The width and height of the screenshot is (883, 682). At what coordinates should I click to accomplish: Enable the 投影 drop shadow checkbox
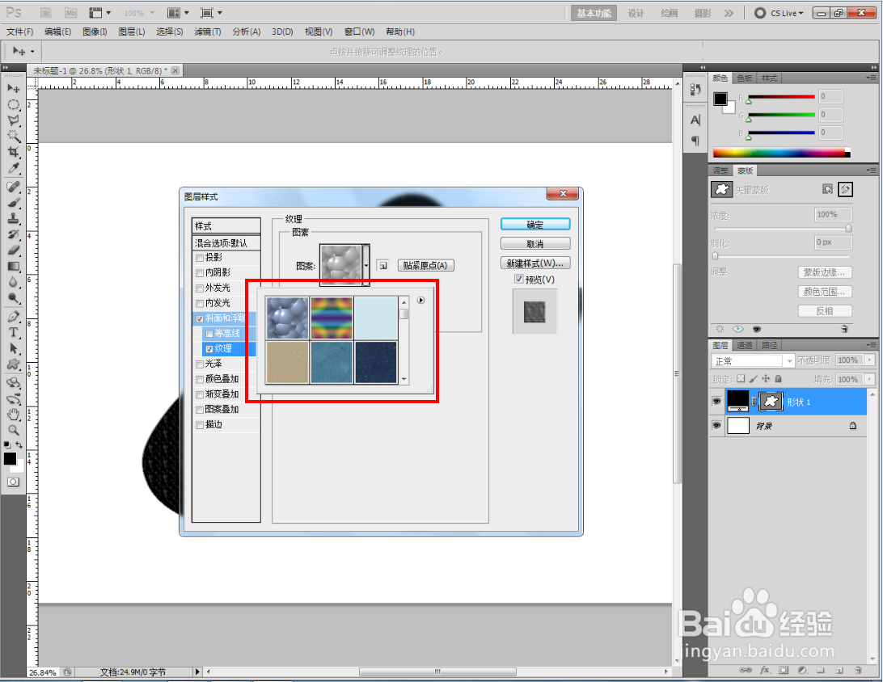[200, 258]
